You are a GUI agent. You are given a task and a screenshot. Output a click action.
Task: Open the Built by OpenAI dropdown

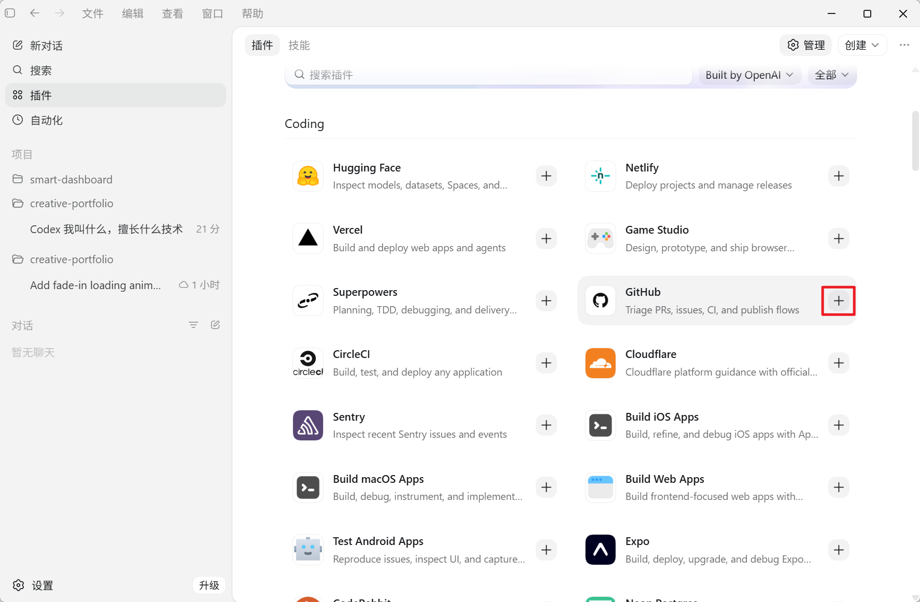click(749, 75)
